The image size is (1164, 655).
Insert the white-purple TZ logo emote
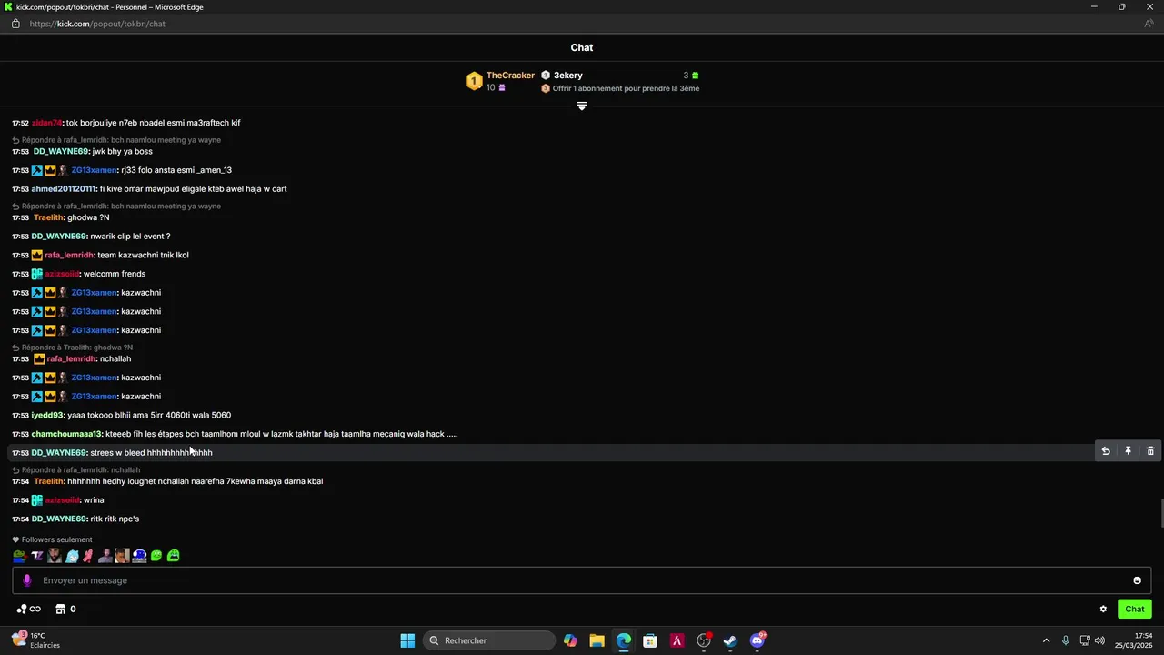pos(37,556)
